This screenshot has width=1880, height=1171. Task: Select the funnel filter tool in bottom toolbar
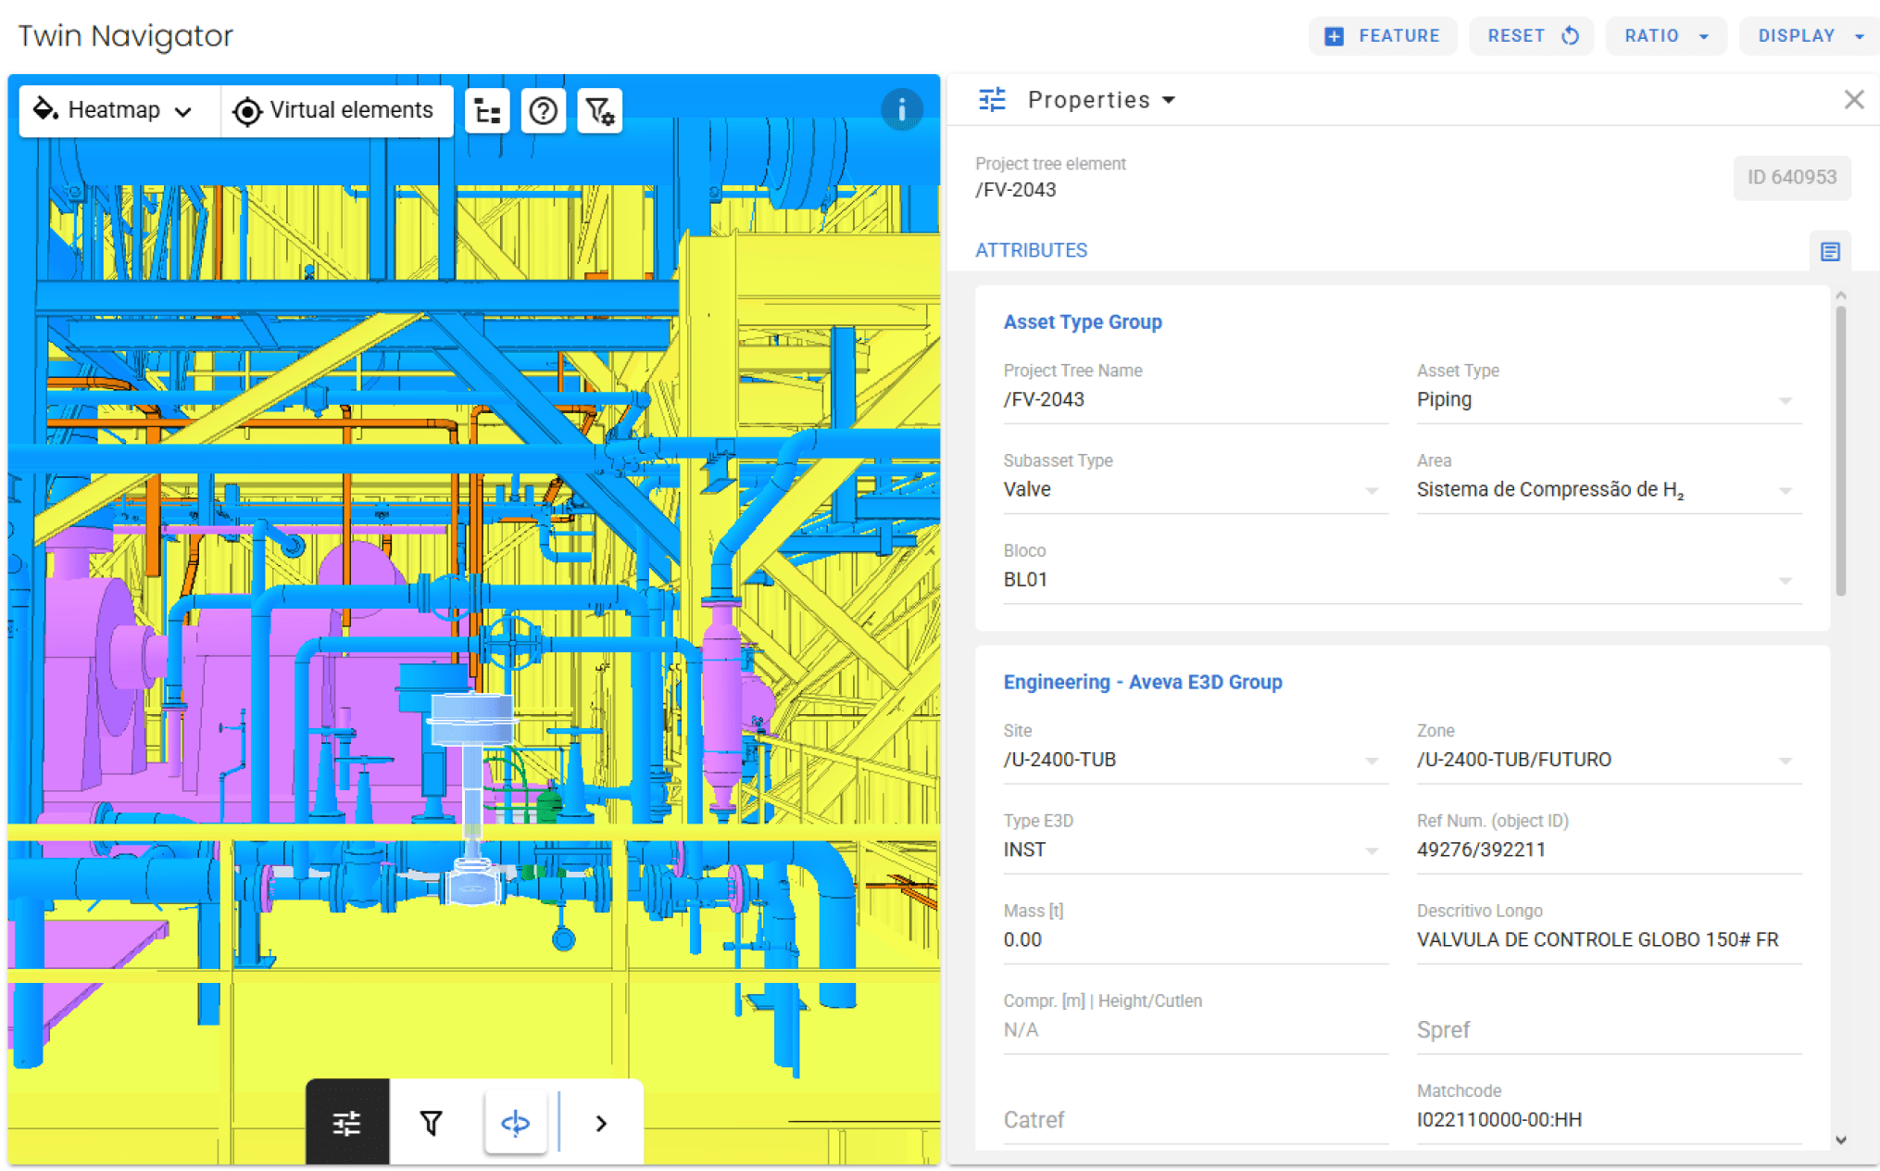[x=432, y=1123]
